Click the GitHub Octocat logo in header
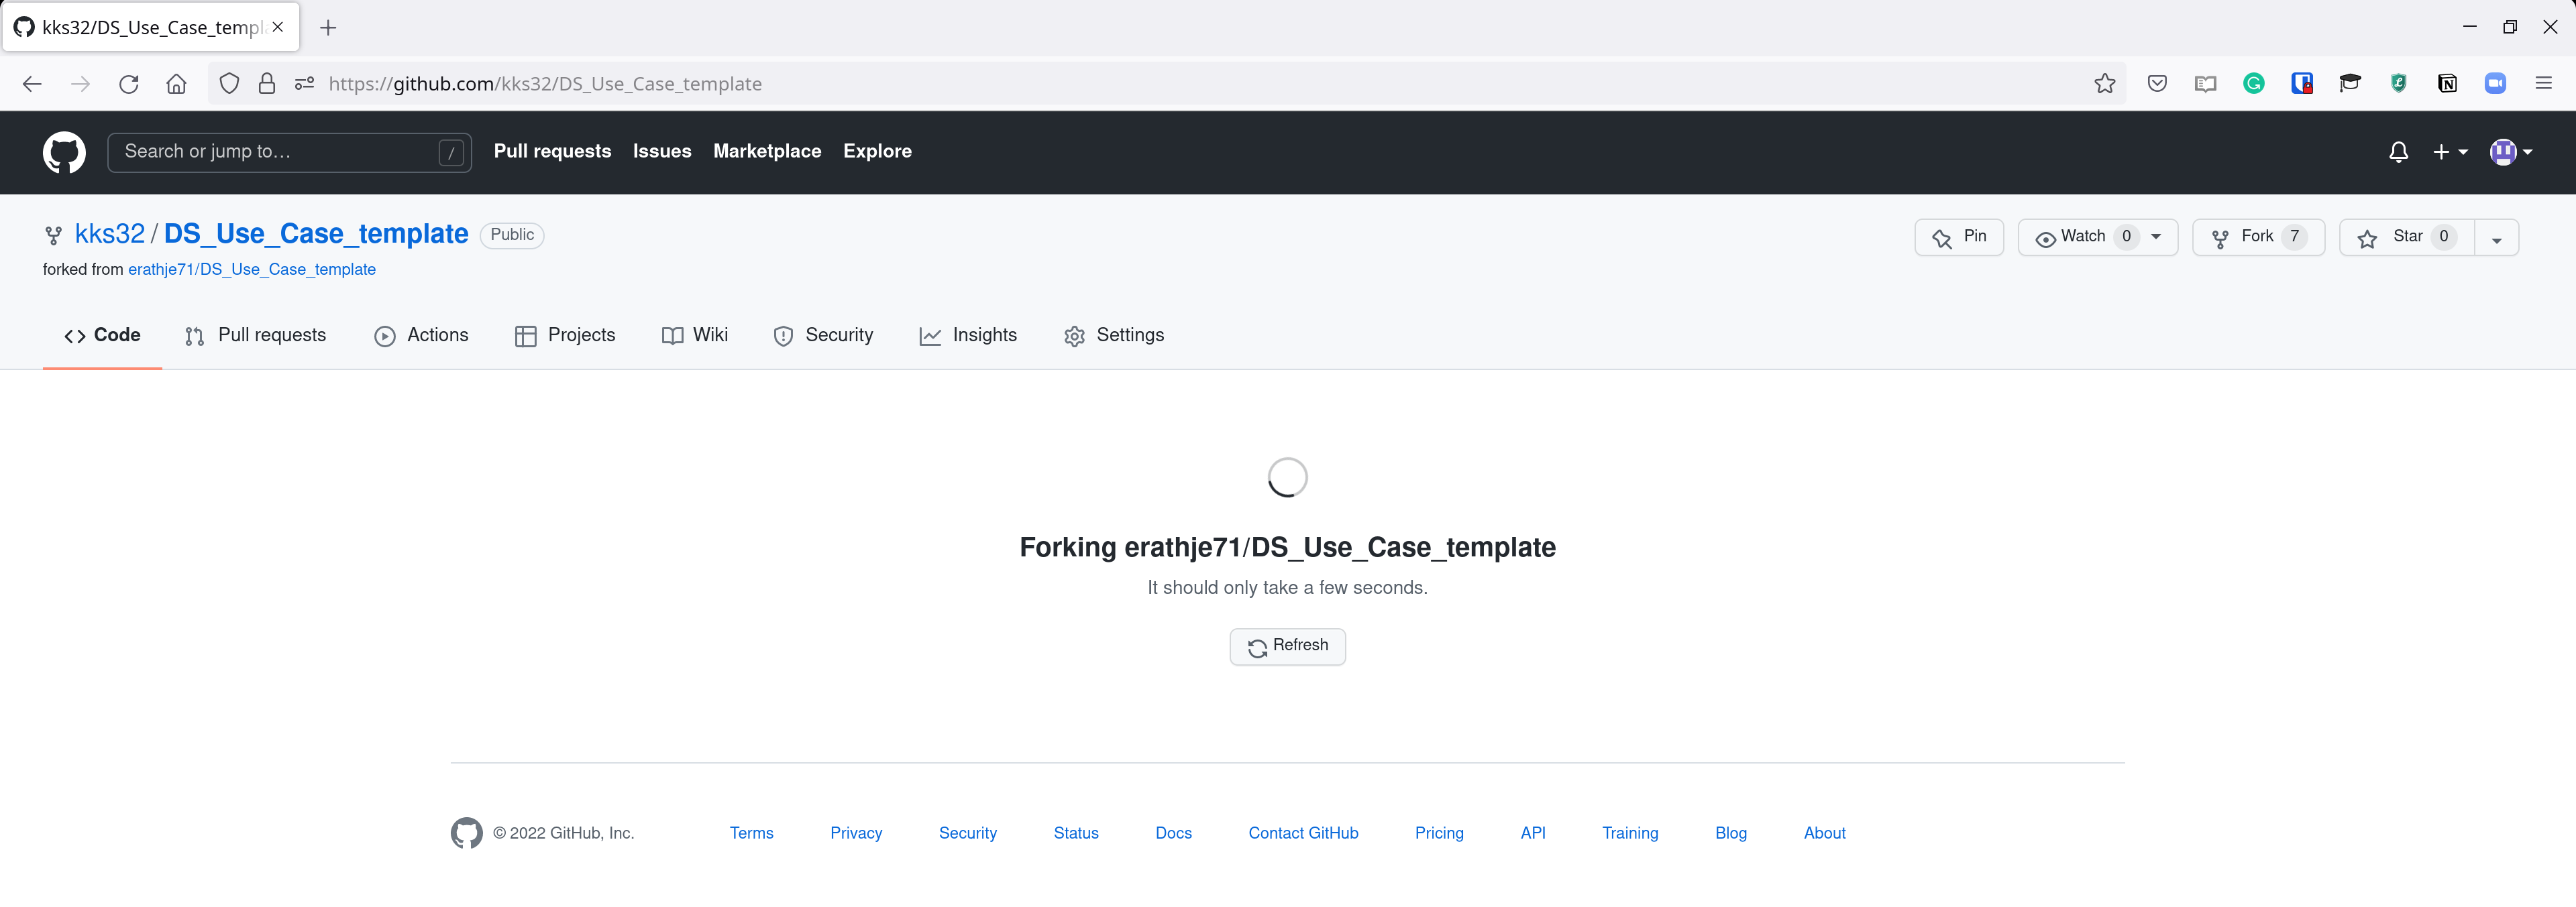 (x=64, y=152)
